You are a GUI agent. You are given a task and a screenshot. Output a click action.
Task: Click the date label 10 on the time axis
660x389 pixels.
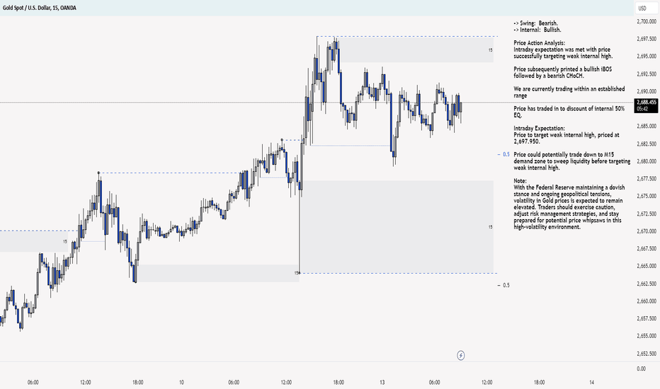pyautogui.click(x=181, y=382)
